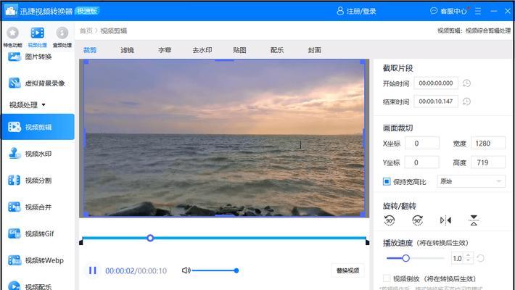This screenshot has width=515, height=290.
Task: Click the playback speed value field 1.0
Action: click(x=458, y=259)
